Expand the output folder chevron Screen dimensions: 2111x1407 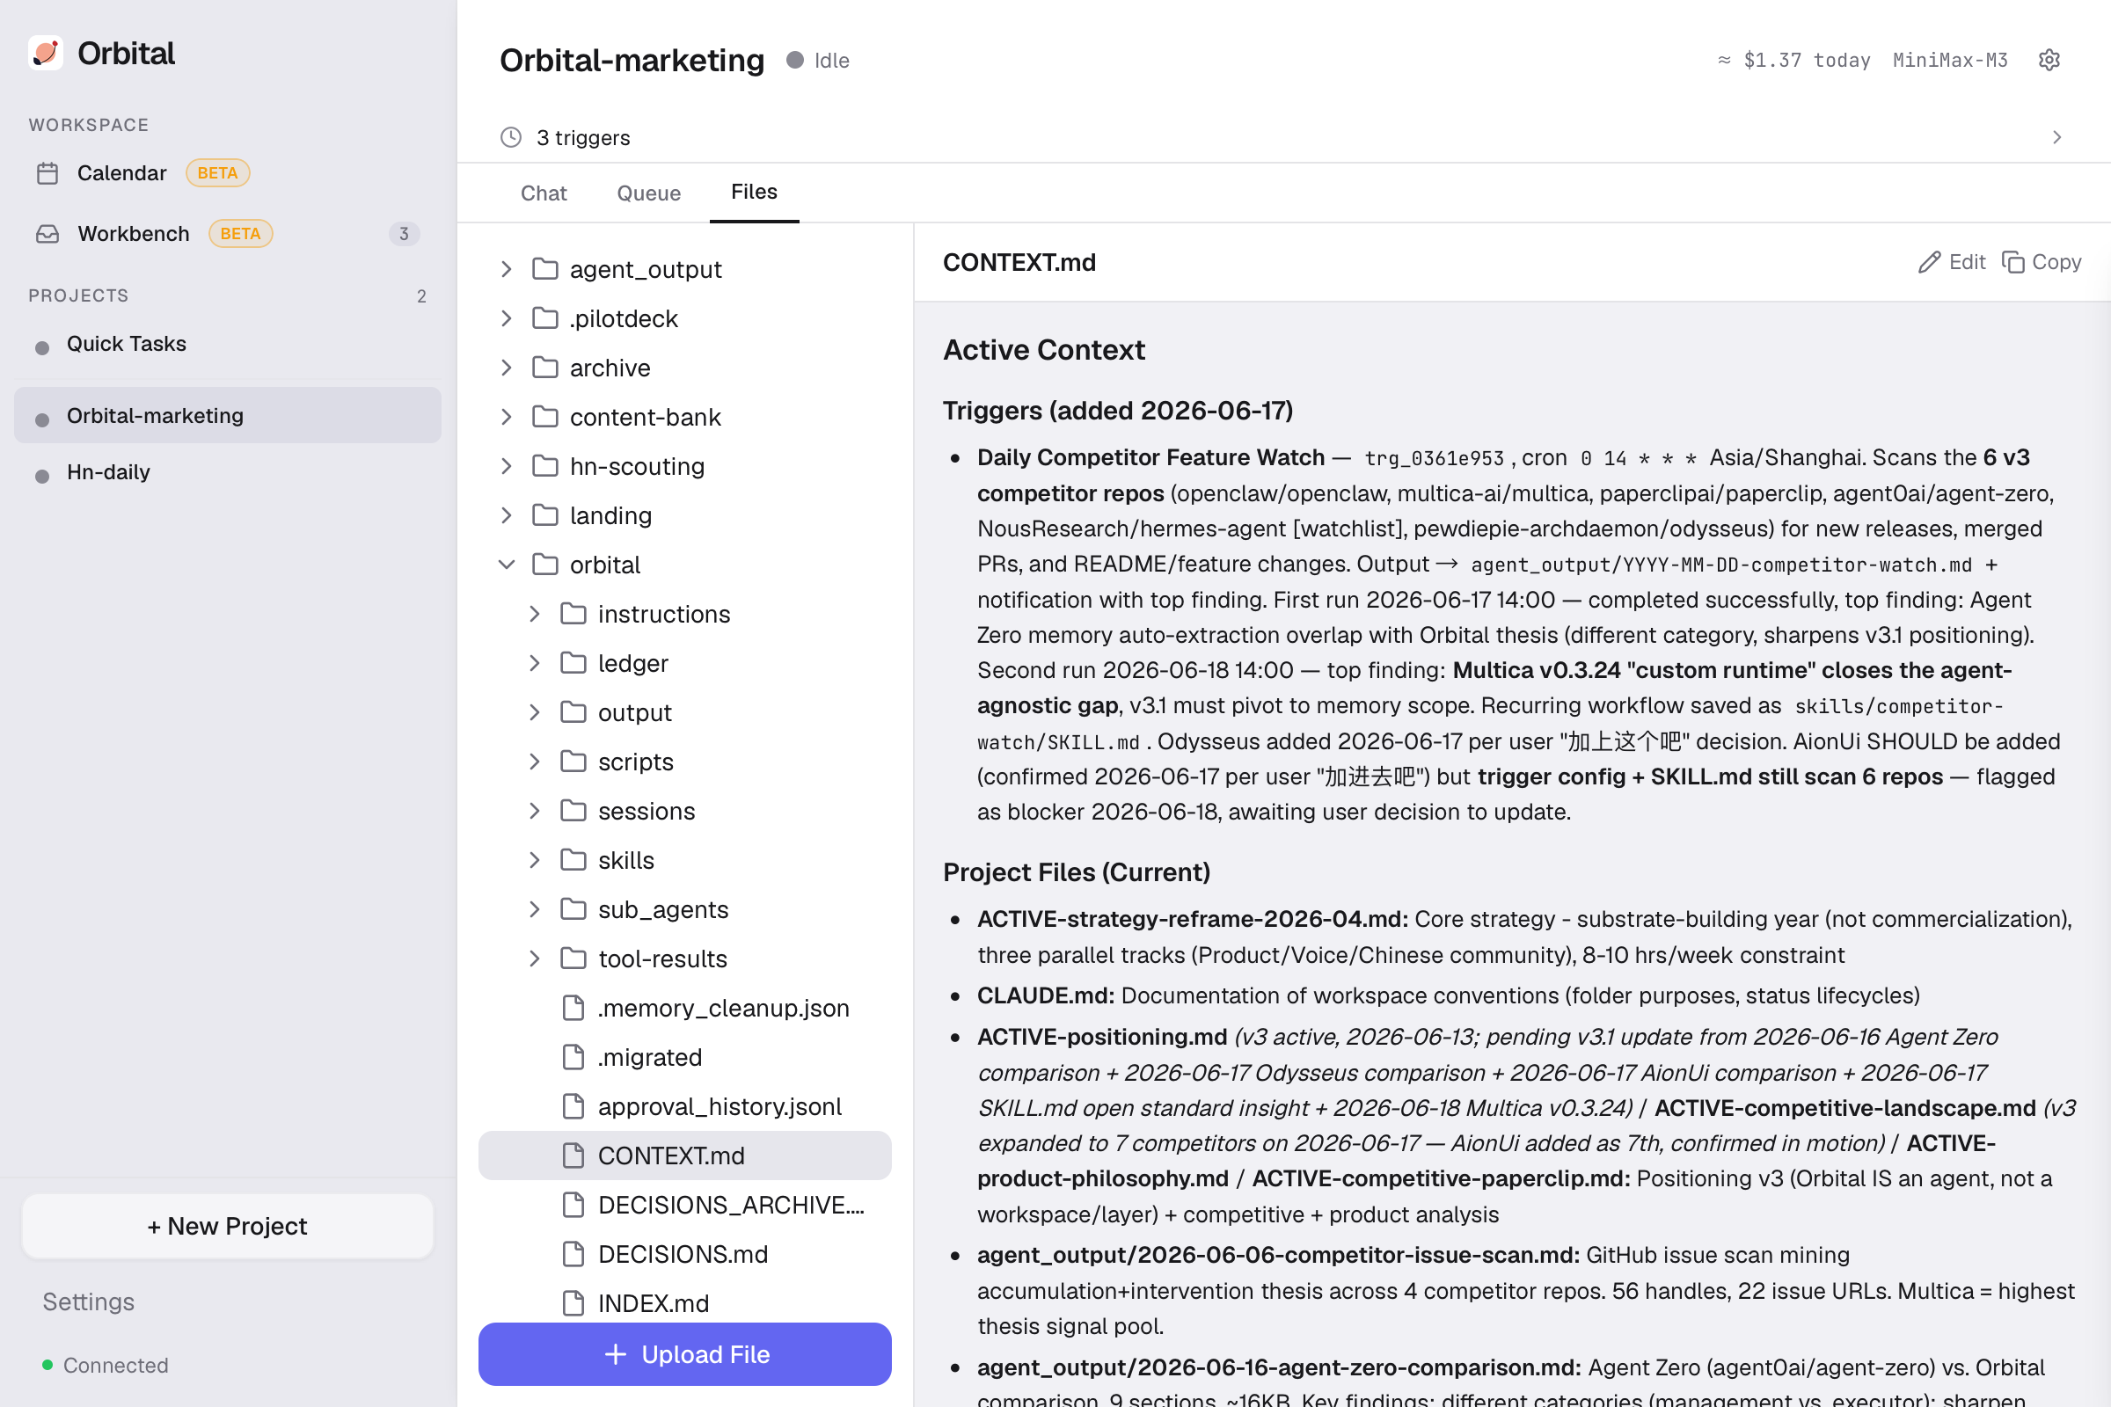click(536, 713)
